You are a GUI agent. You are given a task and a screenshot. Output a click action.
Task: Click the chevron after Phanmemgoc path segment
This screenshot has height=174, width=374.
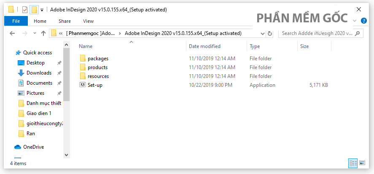tap(120, 33)
